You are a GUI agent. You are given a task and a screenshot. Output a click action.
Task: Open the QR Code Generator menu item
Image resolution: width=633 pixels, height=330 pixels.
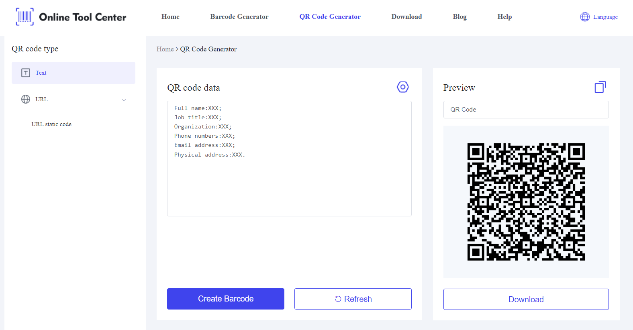(330, 16)
